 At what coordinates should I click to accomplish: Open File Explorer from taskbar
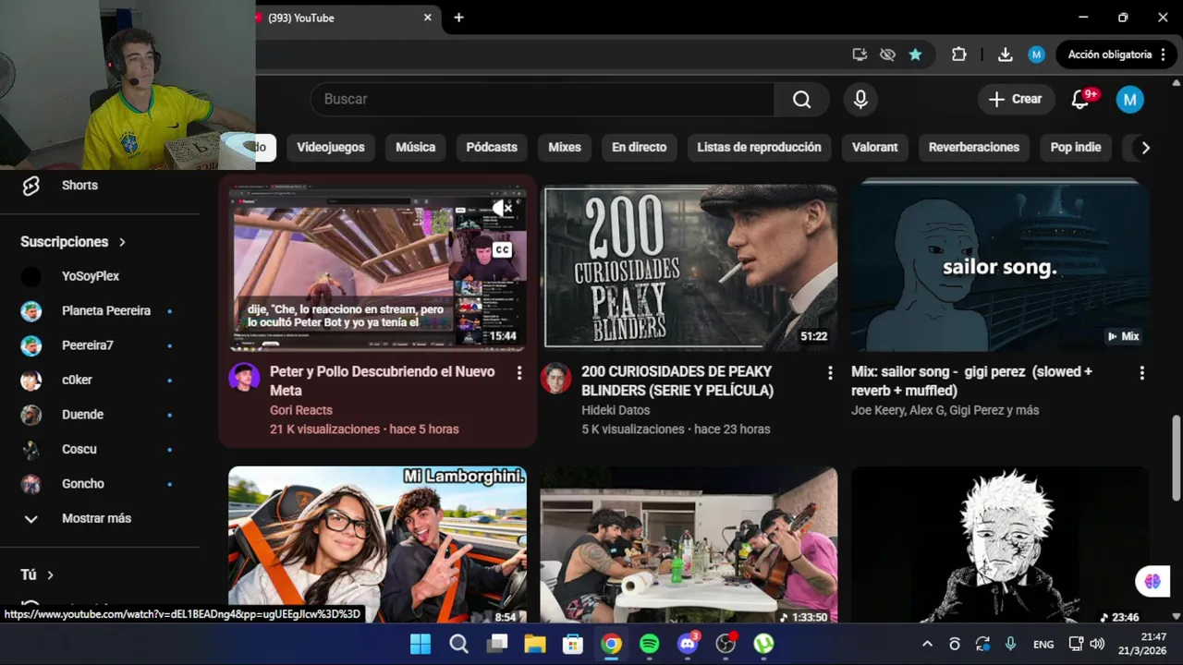534,644
